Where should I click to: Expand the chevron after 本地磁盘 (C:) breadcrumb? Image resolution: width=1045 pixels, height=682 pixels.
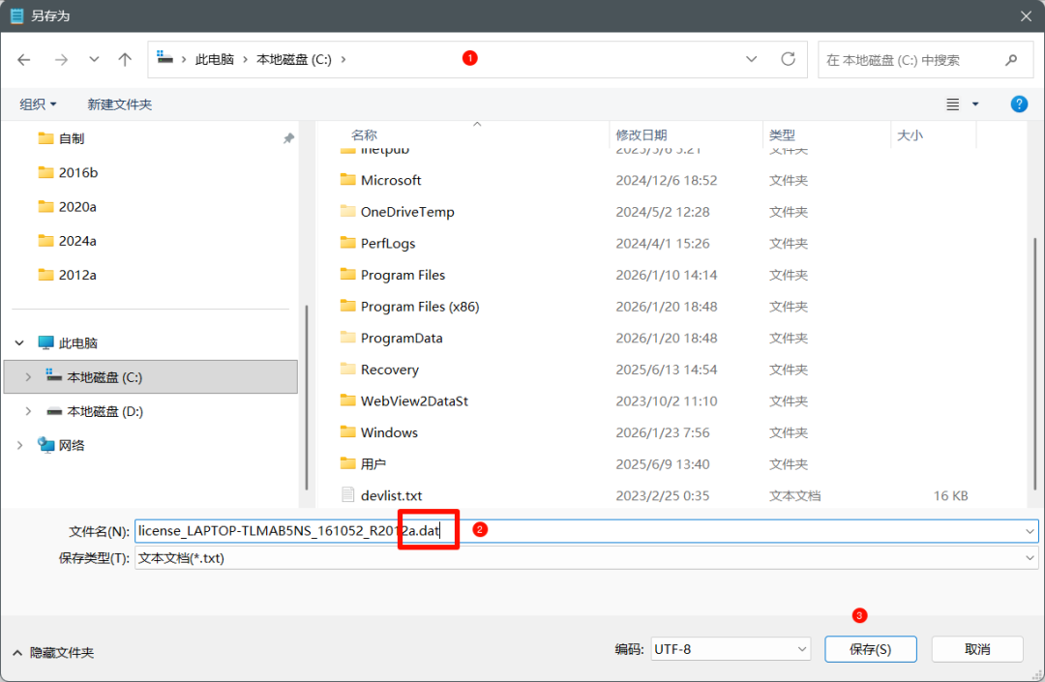pyautogui.click(x=343, y=59)
